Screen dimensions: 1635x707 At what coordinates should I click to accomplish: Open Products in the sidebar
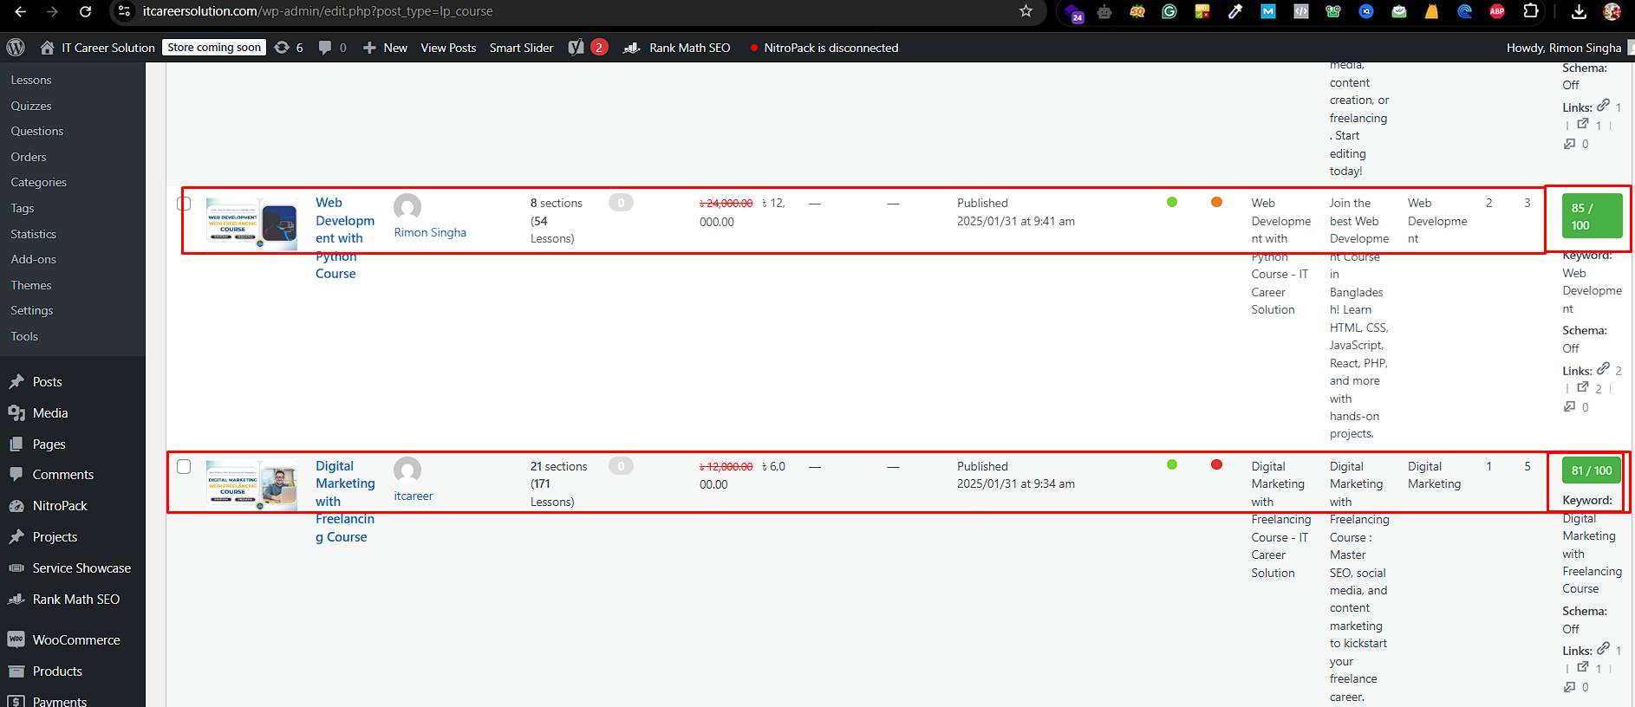(x=57, y=671)
